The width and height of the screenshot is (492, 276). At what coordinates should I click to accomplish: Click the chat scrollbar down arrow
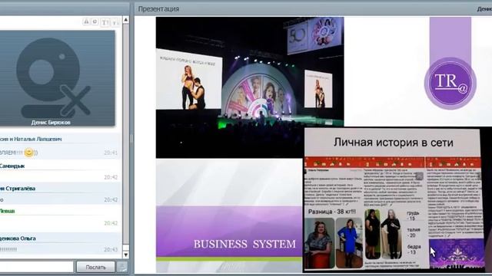pyautogui.click(x=126, y=255)
